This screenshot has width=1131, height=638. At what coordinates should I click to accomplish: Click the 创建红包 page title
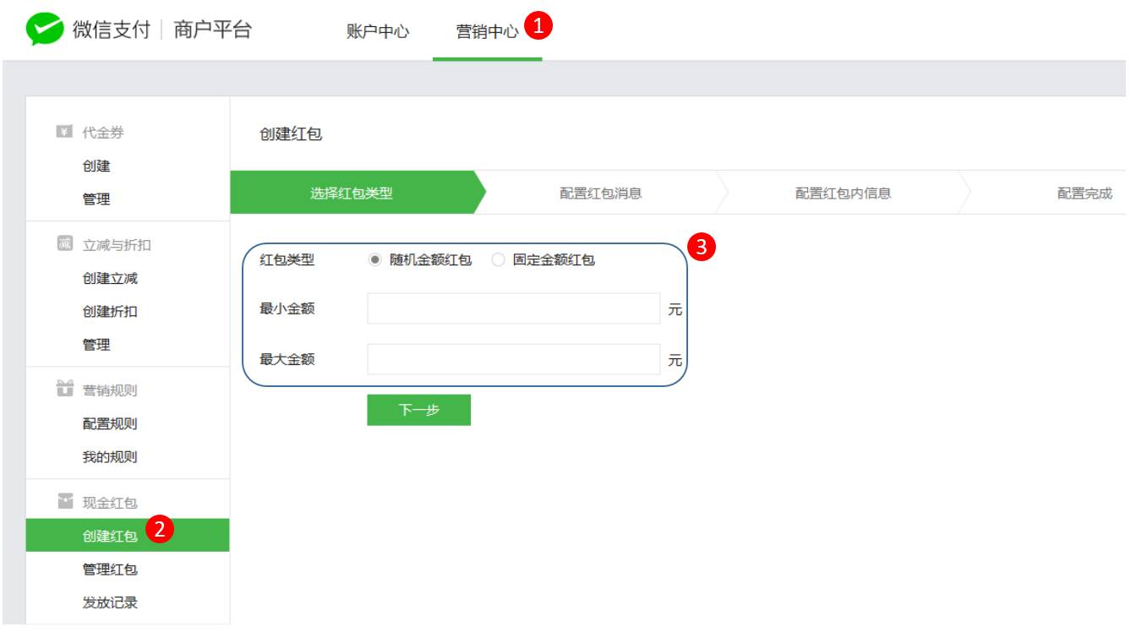pyautogui.click(x=291, y=134)
